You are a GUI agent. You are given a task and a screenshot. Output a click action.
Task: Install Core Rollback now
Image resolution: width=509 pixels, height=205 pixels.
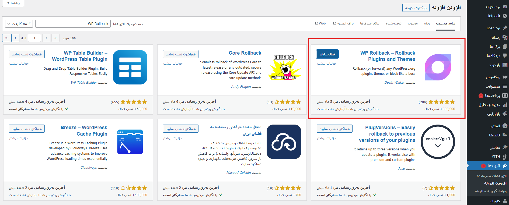click(x=181, y=54)
